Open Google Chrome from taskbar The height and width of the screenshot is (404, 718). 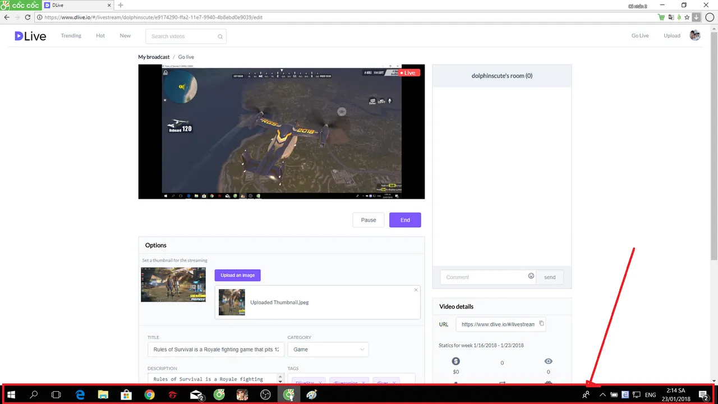(149, 395)
